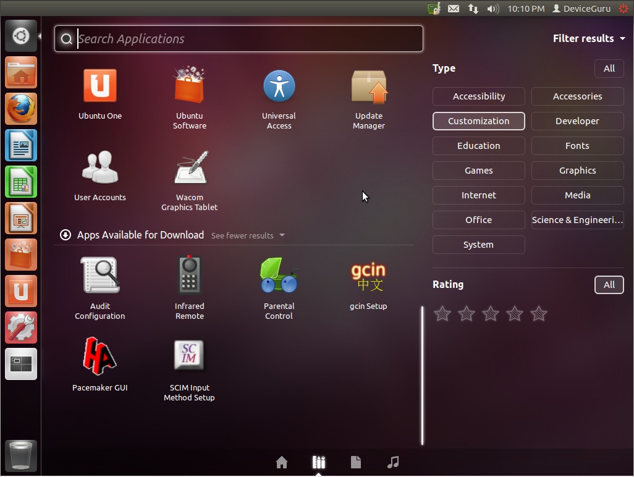
Task: Toggle the Education type filter
Action: (x=479, y=146)
